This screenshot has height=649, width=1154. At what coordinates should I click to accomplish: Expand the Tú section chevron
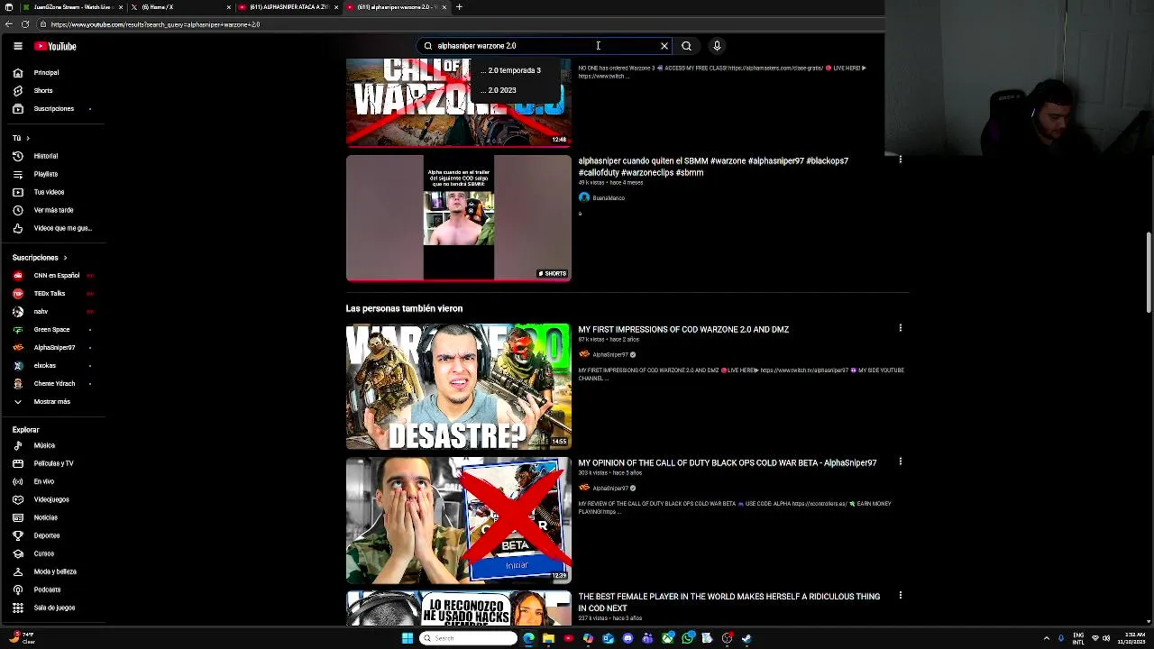(27, 138)
